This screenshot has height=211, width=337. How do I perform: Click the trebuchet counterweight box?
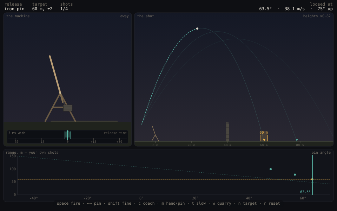[x=68, y=108]
